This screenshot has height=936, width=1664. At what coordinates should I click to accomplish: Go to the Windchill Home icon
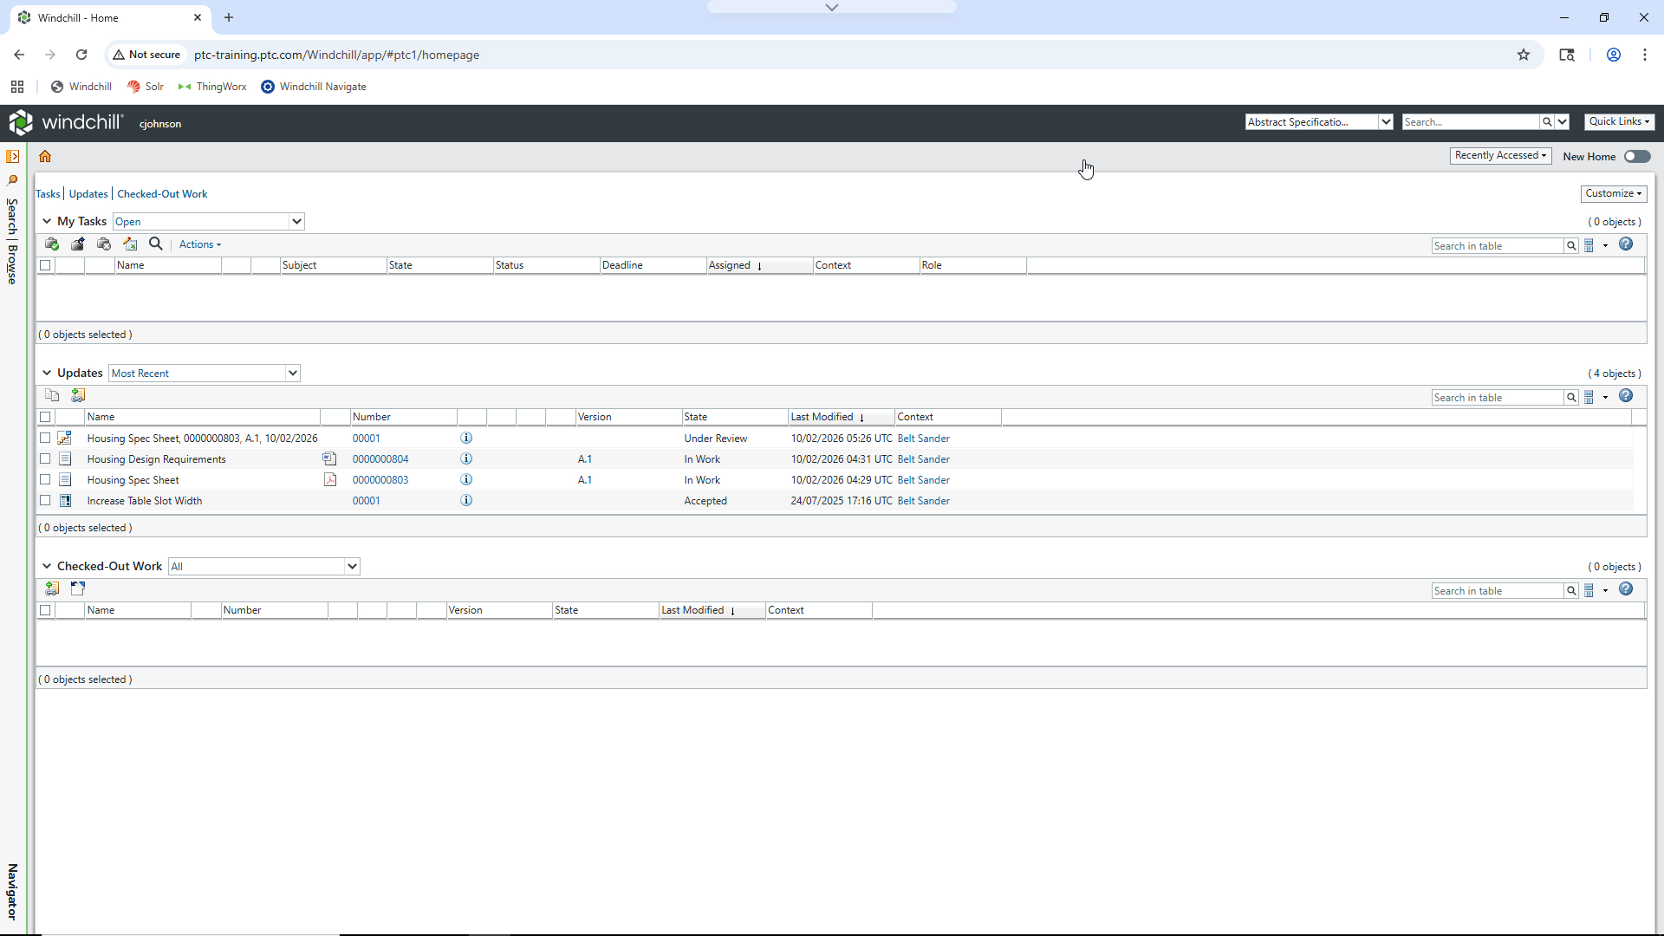(45, 157)
